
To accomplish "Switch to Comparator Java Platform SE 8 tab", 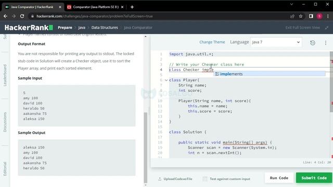I will click(x=96, y=7).
